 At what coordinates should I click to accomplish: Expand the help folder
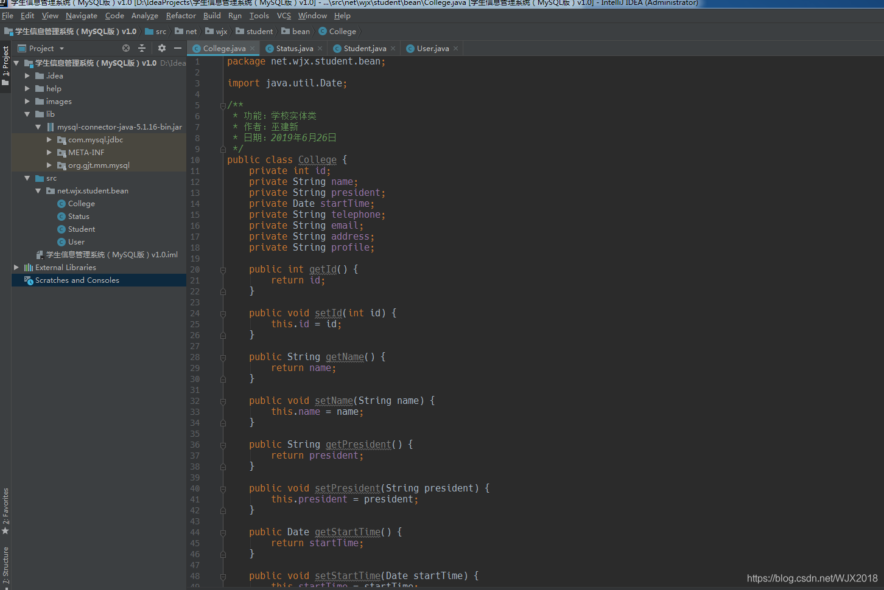[x=27, y=89]
